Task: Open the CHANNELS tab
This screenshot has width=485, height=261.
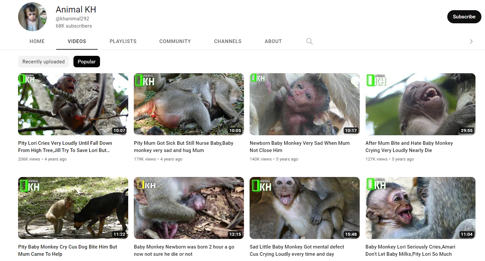Action: (x=228, y=41)
